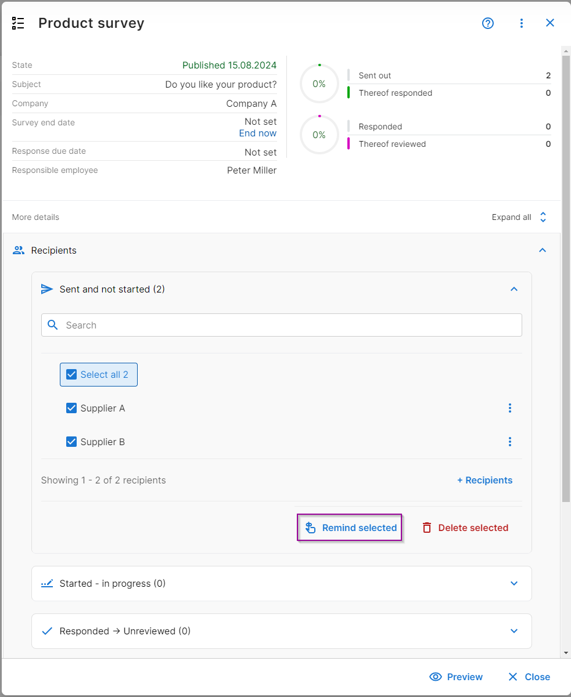Click into the Search recipients field
Screen dimensions: 571x697
pos(282,325)
